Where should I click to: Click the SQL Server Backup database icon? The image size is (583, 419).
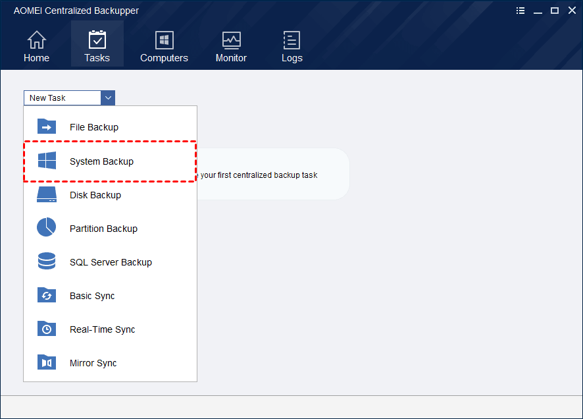pos(47,262)
